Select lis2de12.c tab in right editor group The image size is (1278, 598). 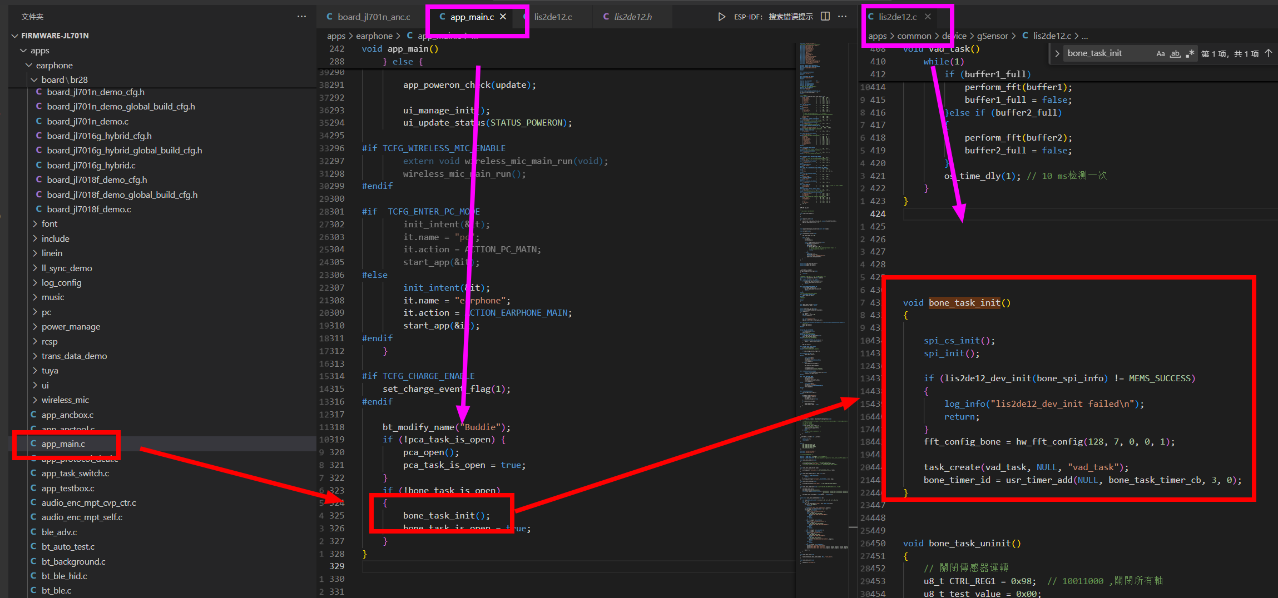coord(898,17)
